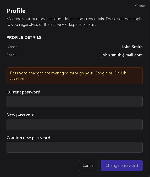The height and width of the screenshot is (177, 150).
Task: Click the Cancel button
Action: tap(88, 165)
